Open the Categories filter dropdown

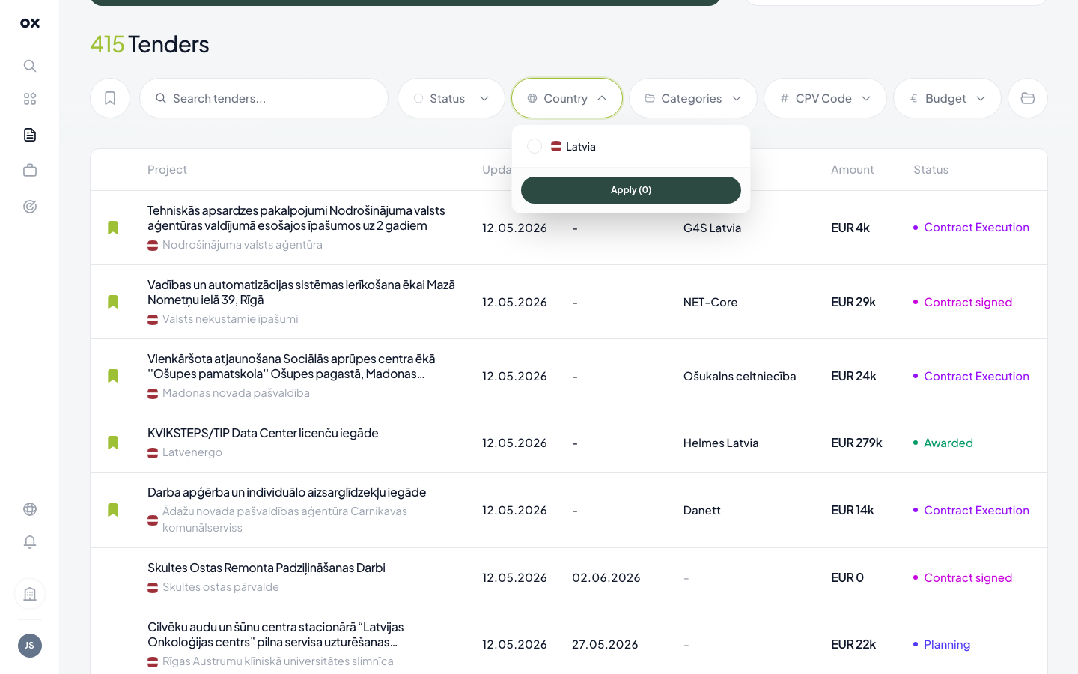[693, 98]
